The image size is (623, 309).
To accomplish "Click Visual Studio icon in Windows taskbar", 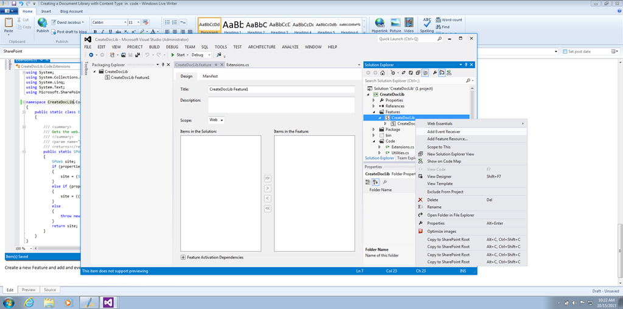I will tap(108, 302).
